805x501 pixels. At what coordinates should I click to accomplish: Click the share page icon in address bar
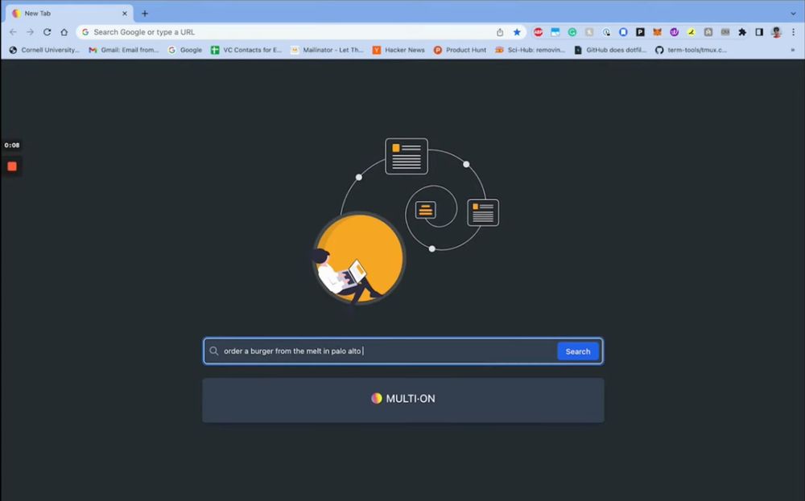[x=500, y=32]
